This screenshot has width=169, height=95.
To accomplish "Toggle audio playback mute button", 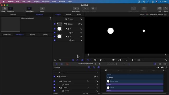I will [x=56, y=64].
